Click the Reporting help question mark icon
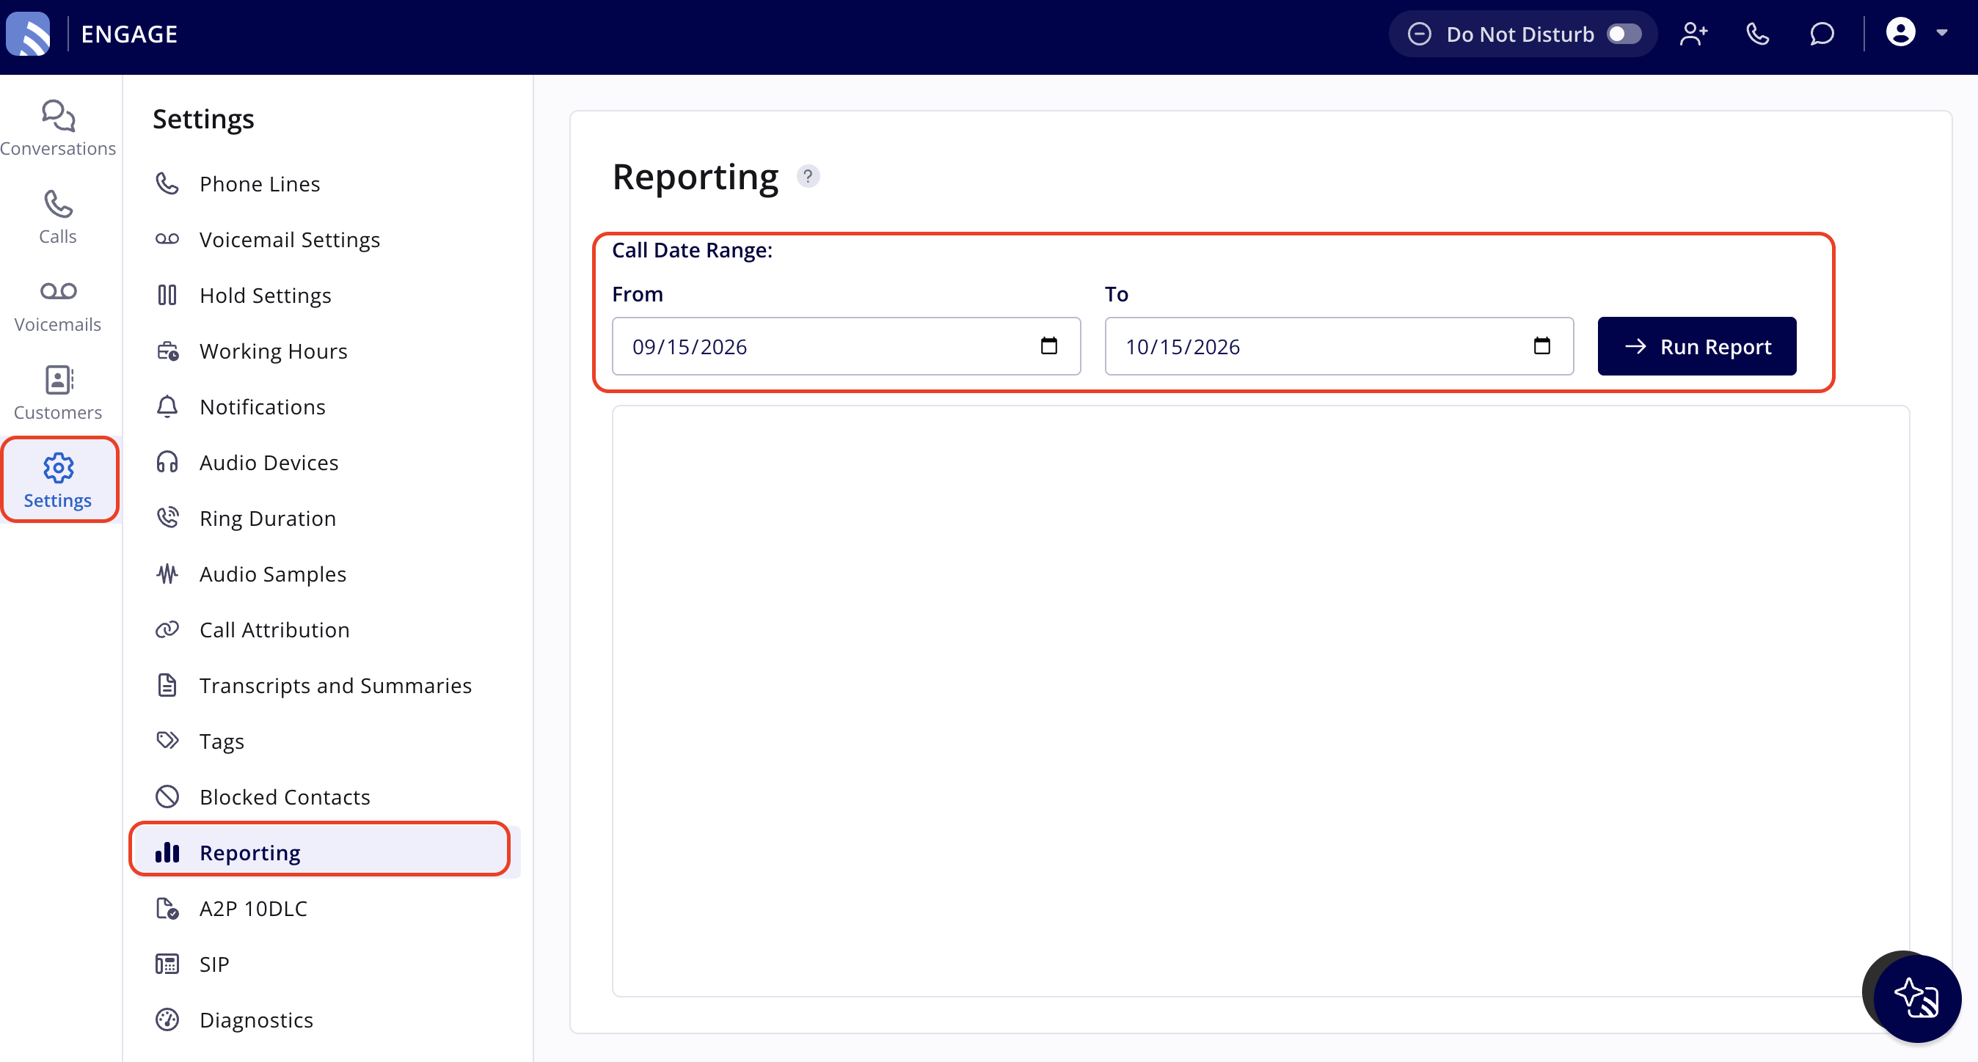This screenshot has width=1978, height=1062. pos(808,177)
